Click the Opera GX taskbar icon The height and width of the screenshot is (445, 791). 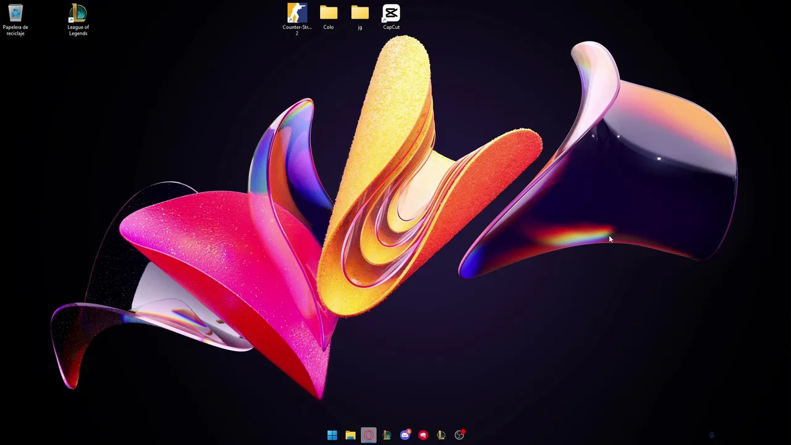pyautogui.click(x=369, y=435)
